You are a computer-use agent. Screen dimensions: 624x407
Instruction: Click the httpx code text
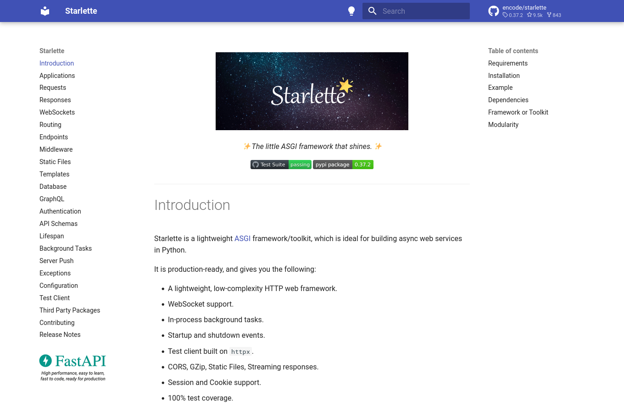(x=240, y=352)
